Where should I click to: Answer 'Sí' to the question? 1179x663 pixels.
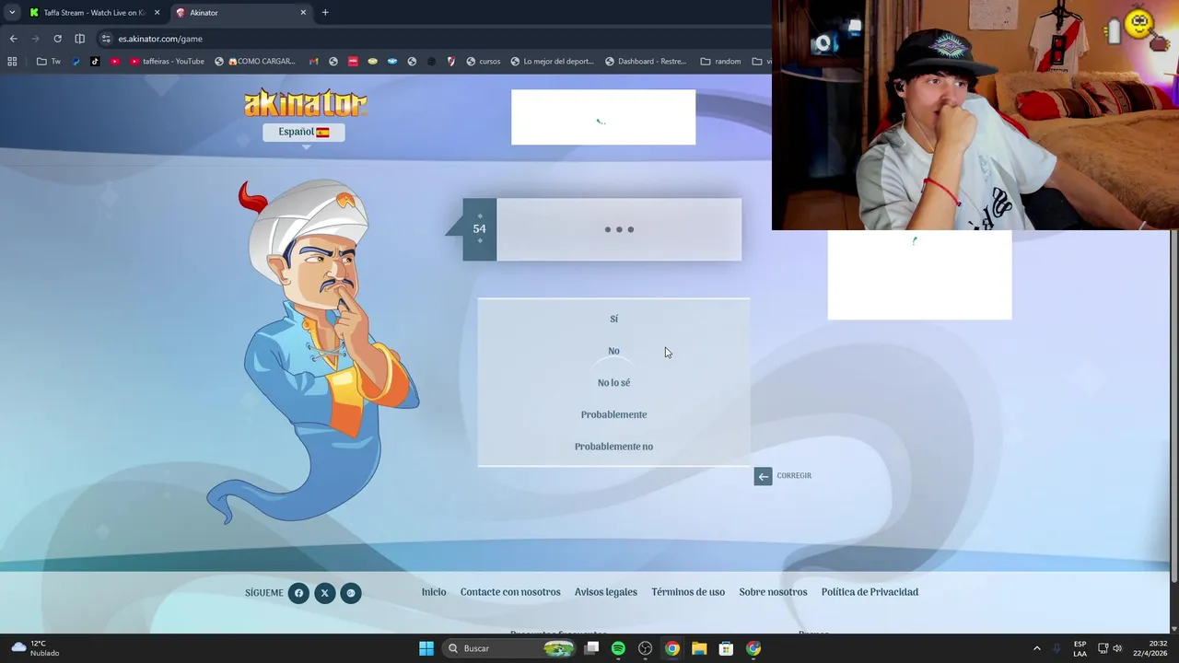(613, 319)
